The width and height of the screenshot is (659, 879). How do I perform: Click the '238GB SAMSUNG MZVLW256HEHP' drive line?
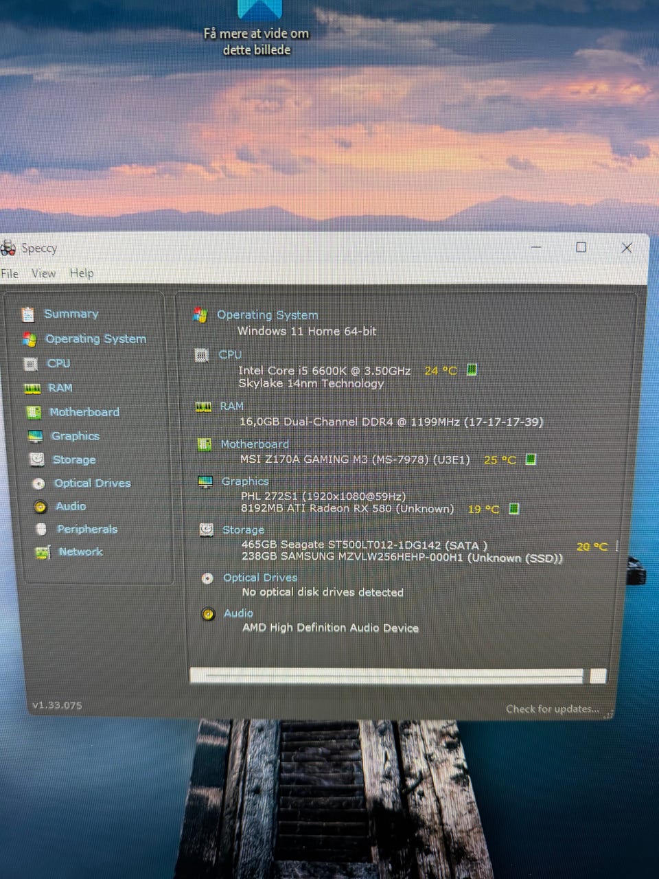click(x=402, y=558)
